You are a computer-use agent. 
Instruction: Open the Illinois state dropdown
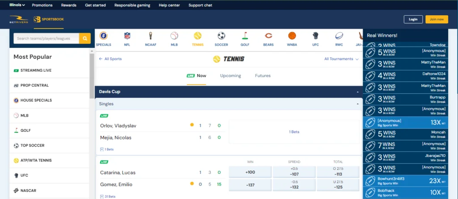[x=17, y=5]
